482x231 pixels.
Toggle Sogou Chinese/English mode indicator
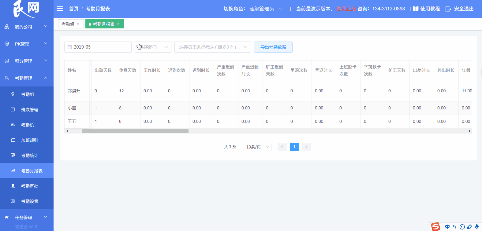tap(447, 227)
